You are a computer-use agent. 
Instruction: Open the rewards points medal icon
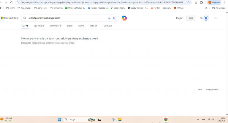(x=206, y=18)
